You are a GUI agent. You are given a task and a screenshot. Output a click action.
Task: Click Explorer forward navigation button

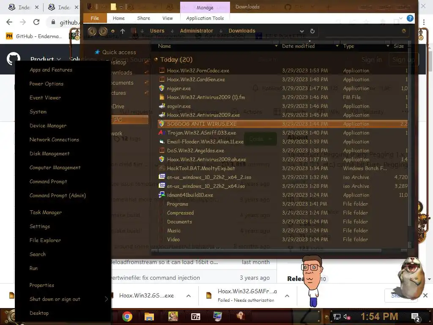coord(103,31)
